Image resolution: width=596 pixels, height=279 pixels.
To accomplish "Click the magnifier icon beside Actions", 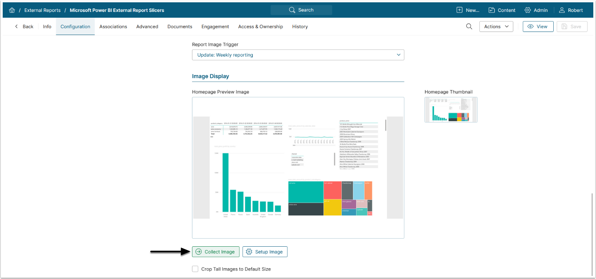I will (x=469, y=27).
